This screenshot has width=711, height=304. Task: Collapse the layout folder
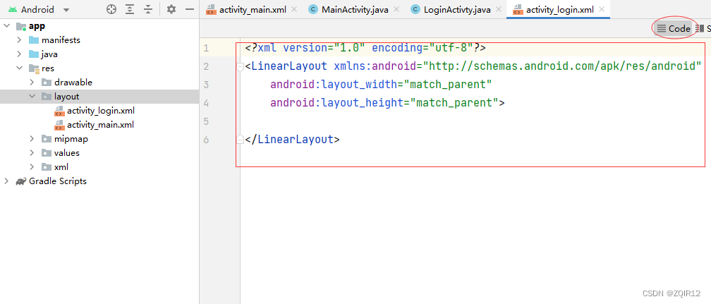[32, 96]
